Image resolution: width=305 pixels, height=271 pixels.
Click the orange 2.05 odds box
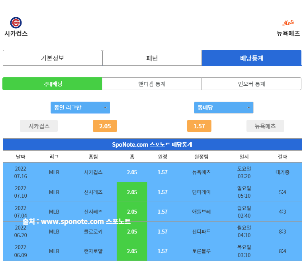[105, 126]
